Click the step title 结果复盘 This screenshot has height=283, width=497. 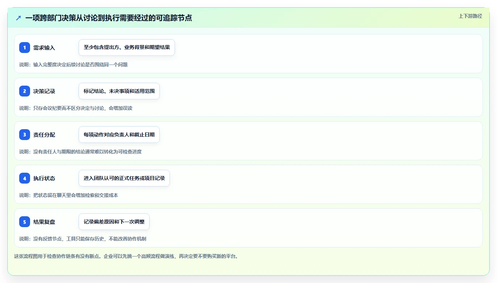click(x=44, y=222)
